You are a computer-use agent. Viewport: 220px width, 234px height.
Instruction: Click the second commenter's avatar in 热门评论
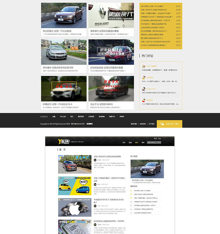point(144,78)
